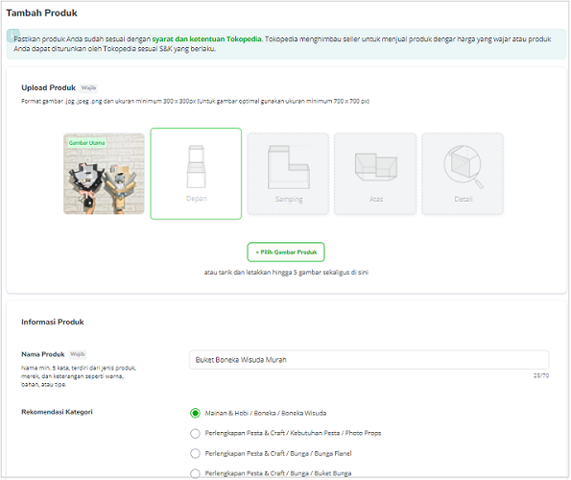This screenshot has height=480, width=571.
Task: Choose the Atas top-view image slot
Action: point(375,174)
